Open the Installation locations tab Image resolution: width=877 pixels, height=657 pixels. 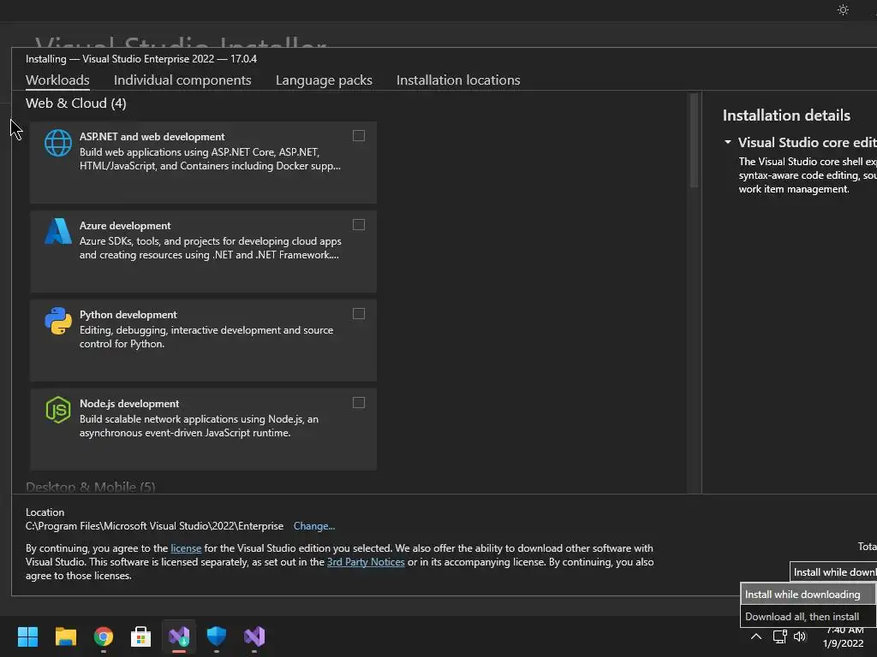(x=458, y=80)
